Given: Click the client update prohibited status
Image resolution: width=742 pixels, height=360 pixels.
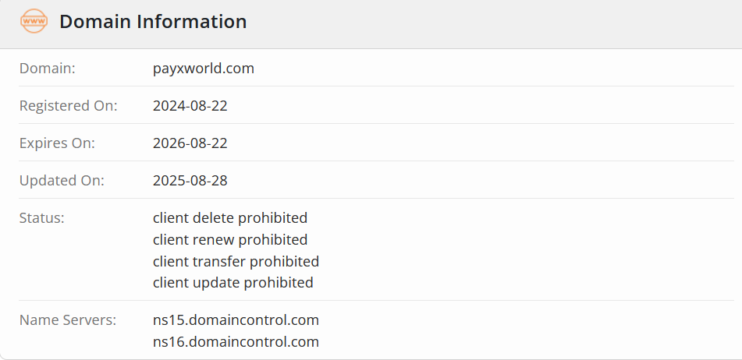Looking at the screenshot, I should pos(233,283).
